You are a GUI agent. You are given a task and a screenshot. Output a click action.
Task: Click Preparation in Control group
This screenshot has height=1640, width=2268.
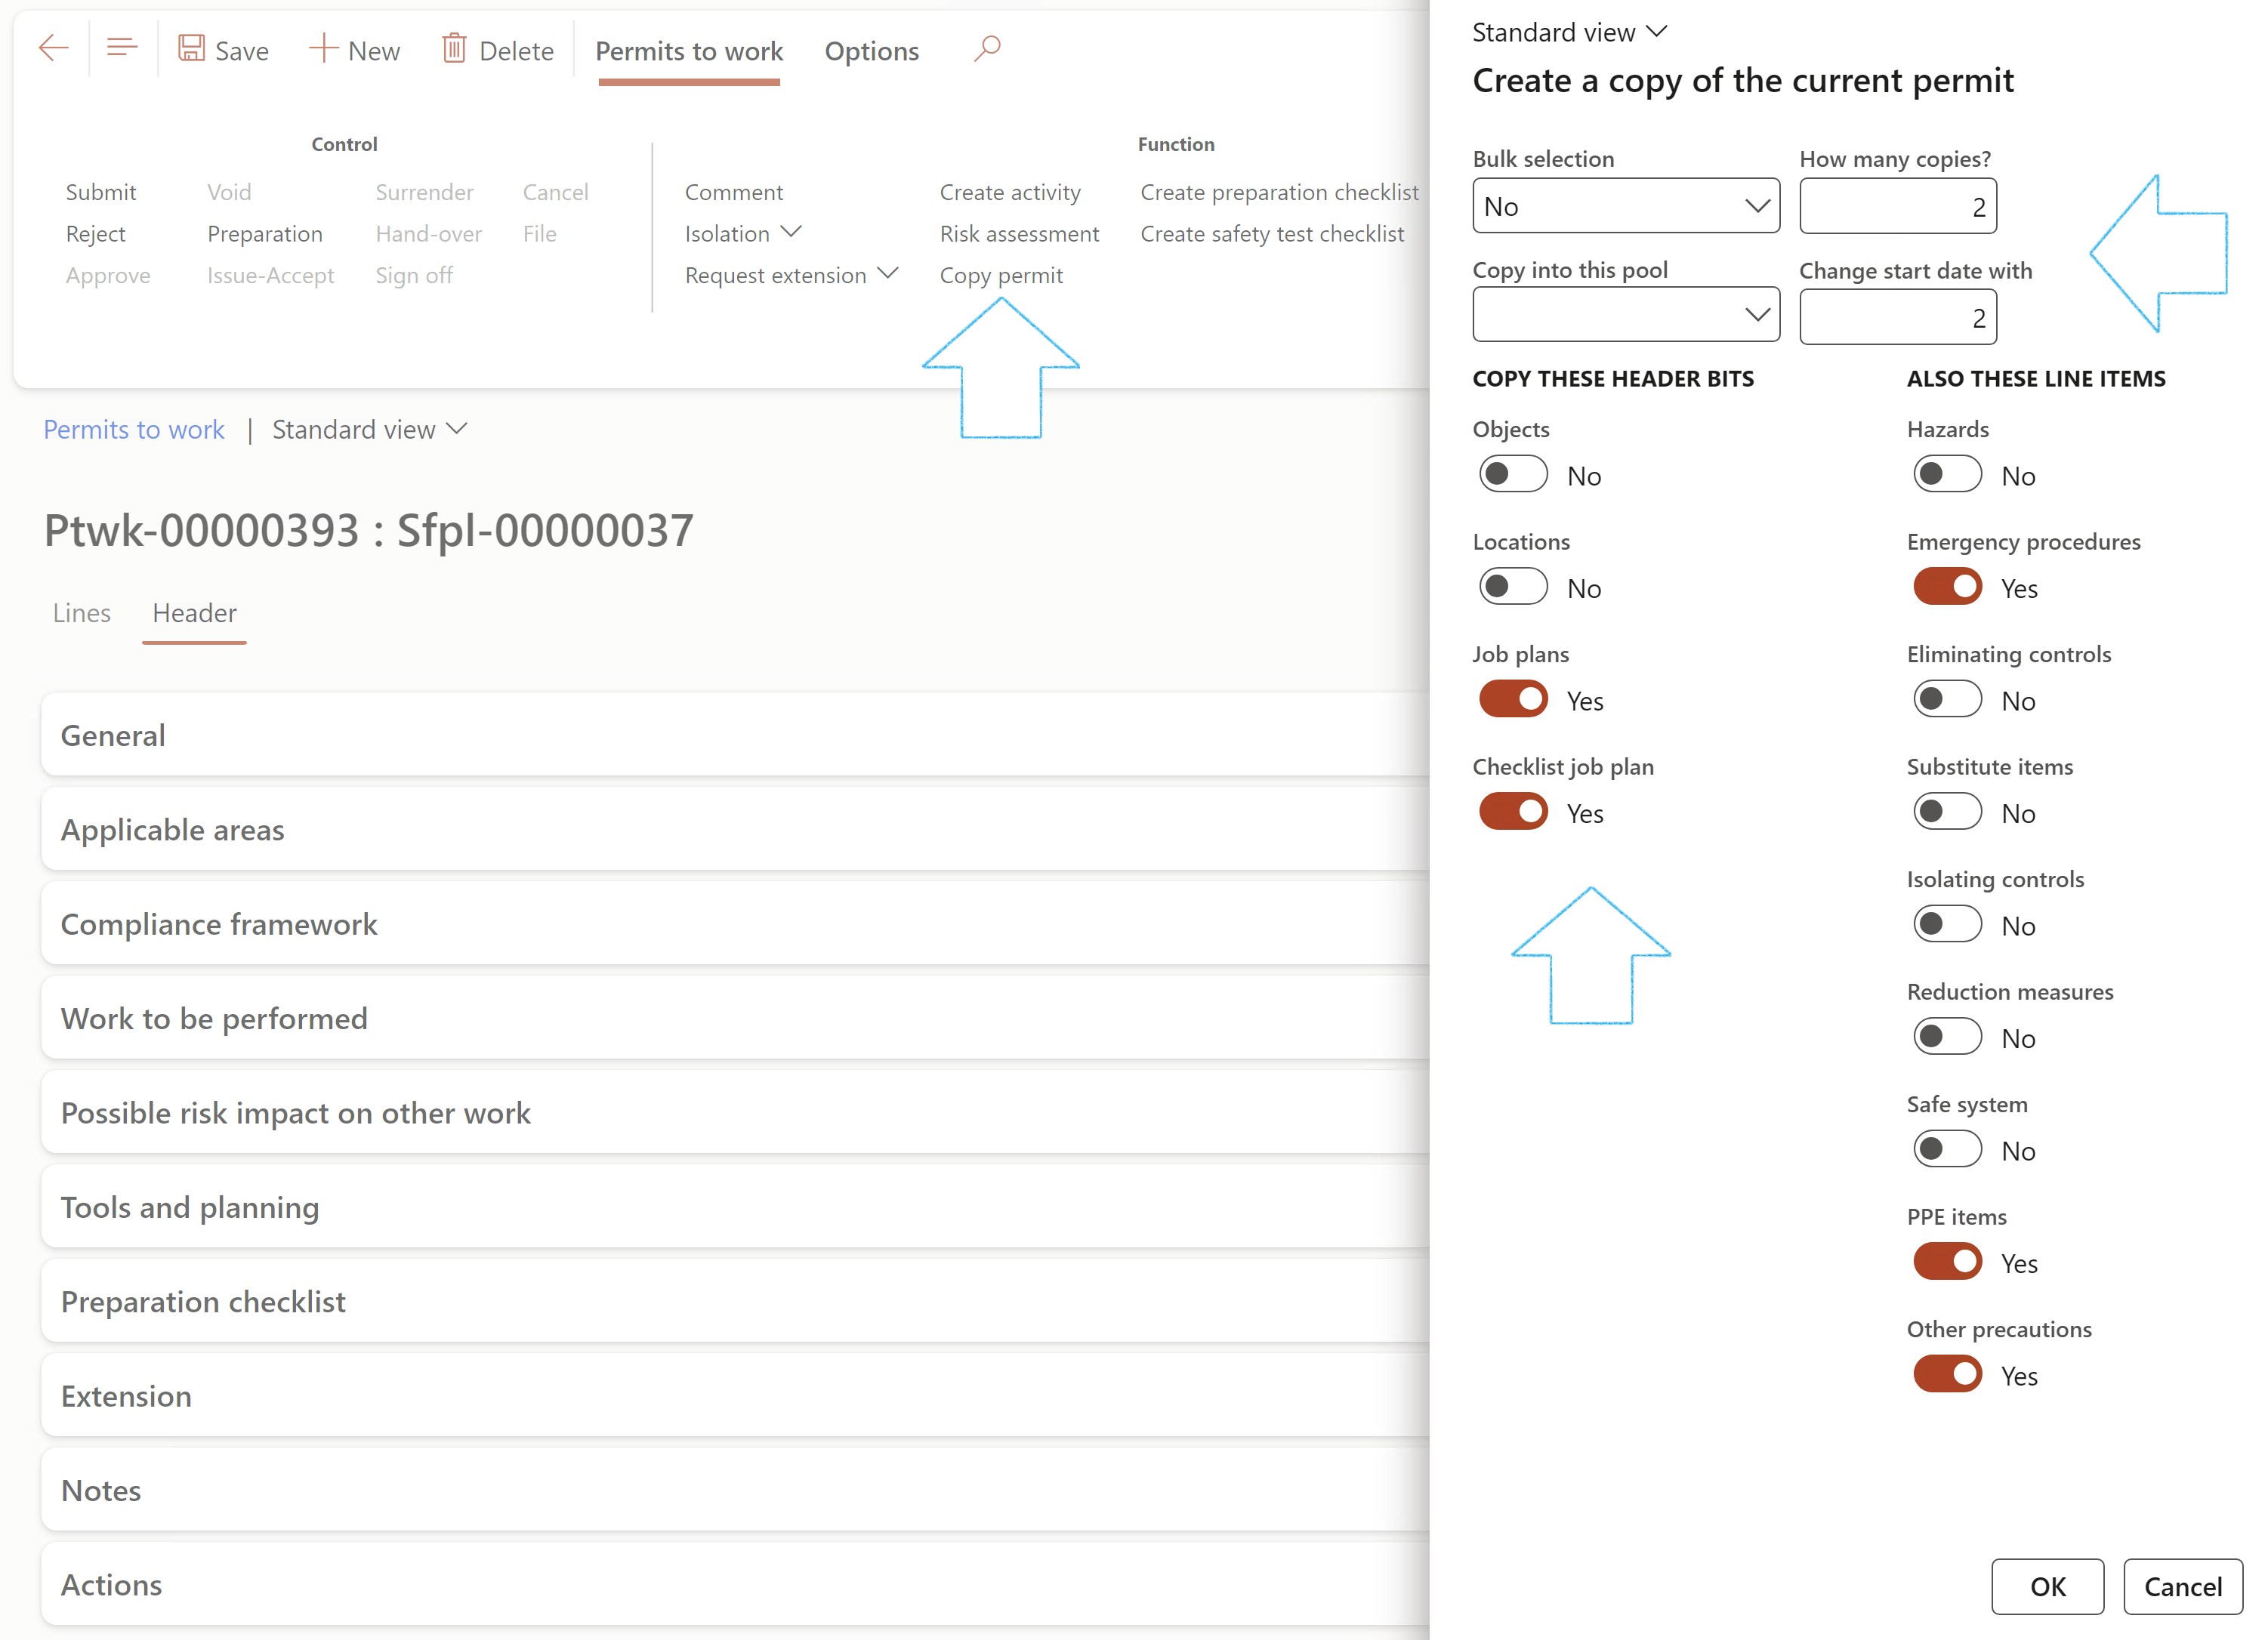[x=265, y=233]
